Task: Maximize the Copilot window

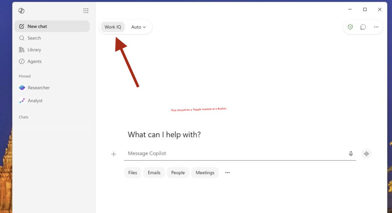Action: pyautogui.click(x=365, y=9)
